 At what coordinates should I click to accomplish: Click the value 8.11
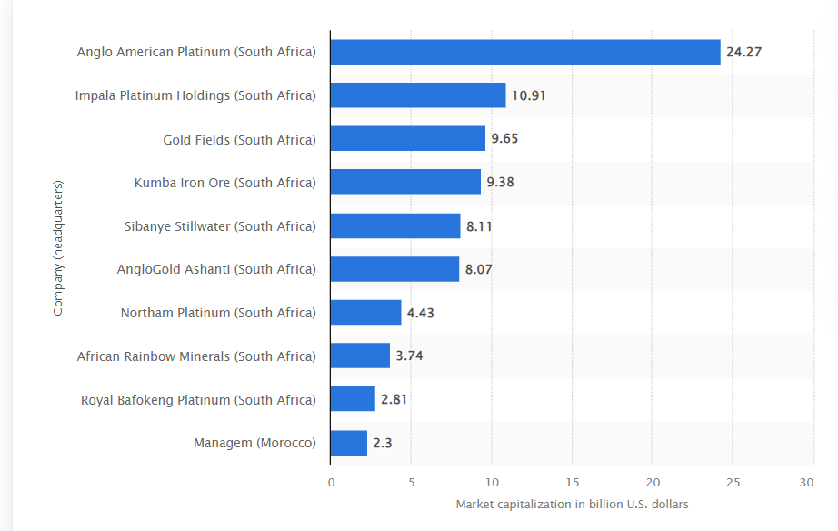coord(479,226)
